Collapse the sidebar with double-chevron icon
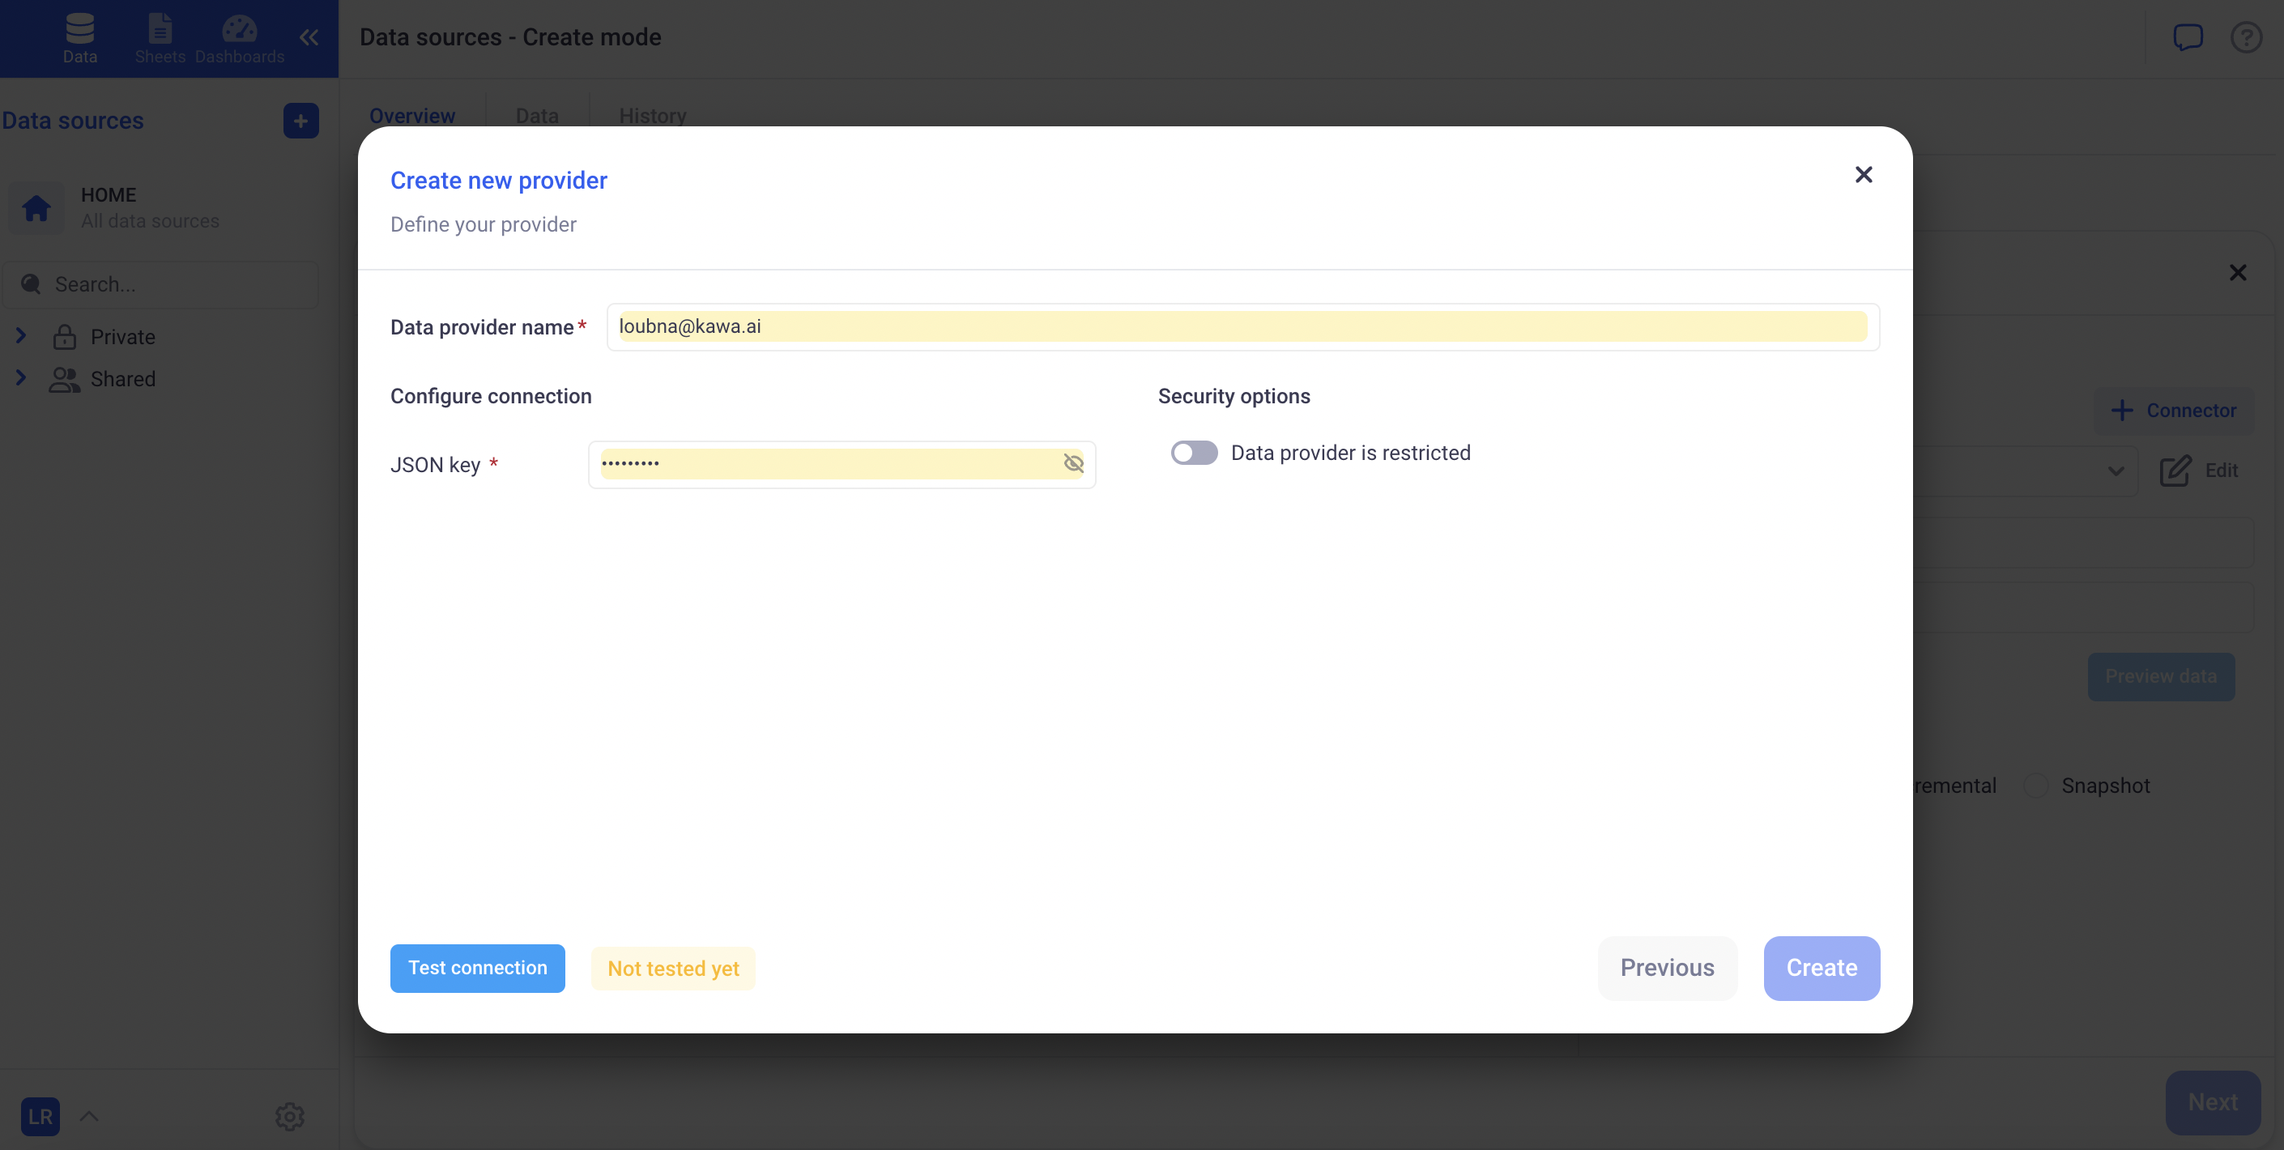Screen dimensions: 2284x1150 [309, 37]
